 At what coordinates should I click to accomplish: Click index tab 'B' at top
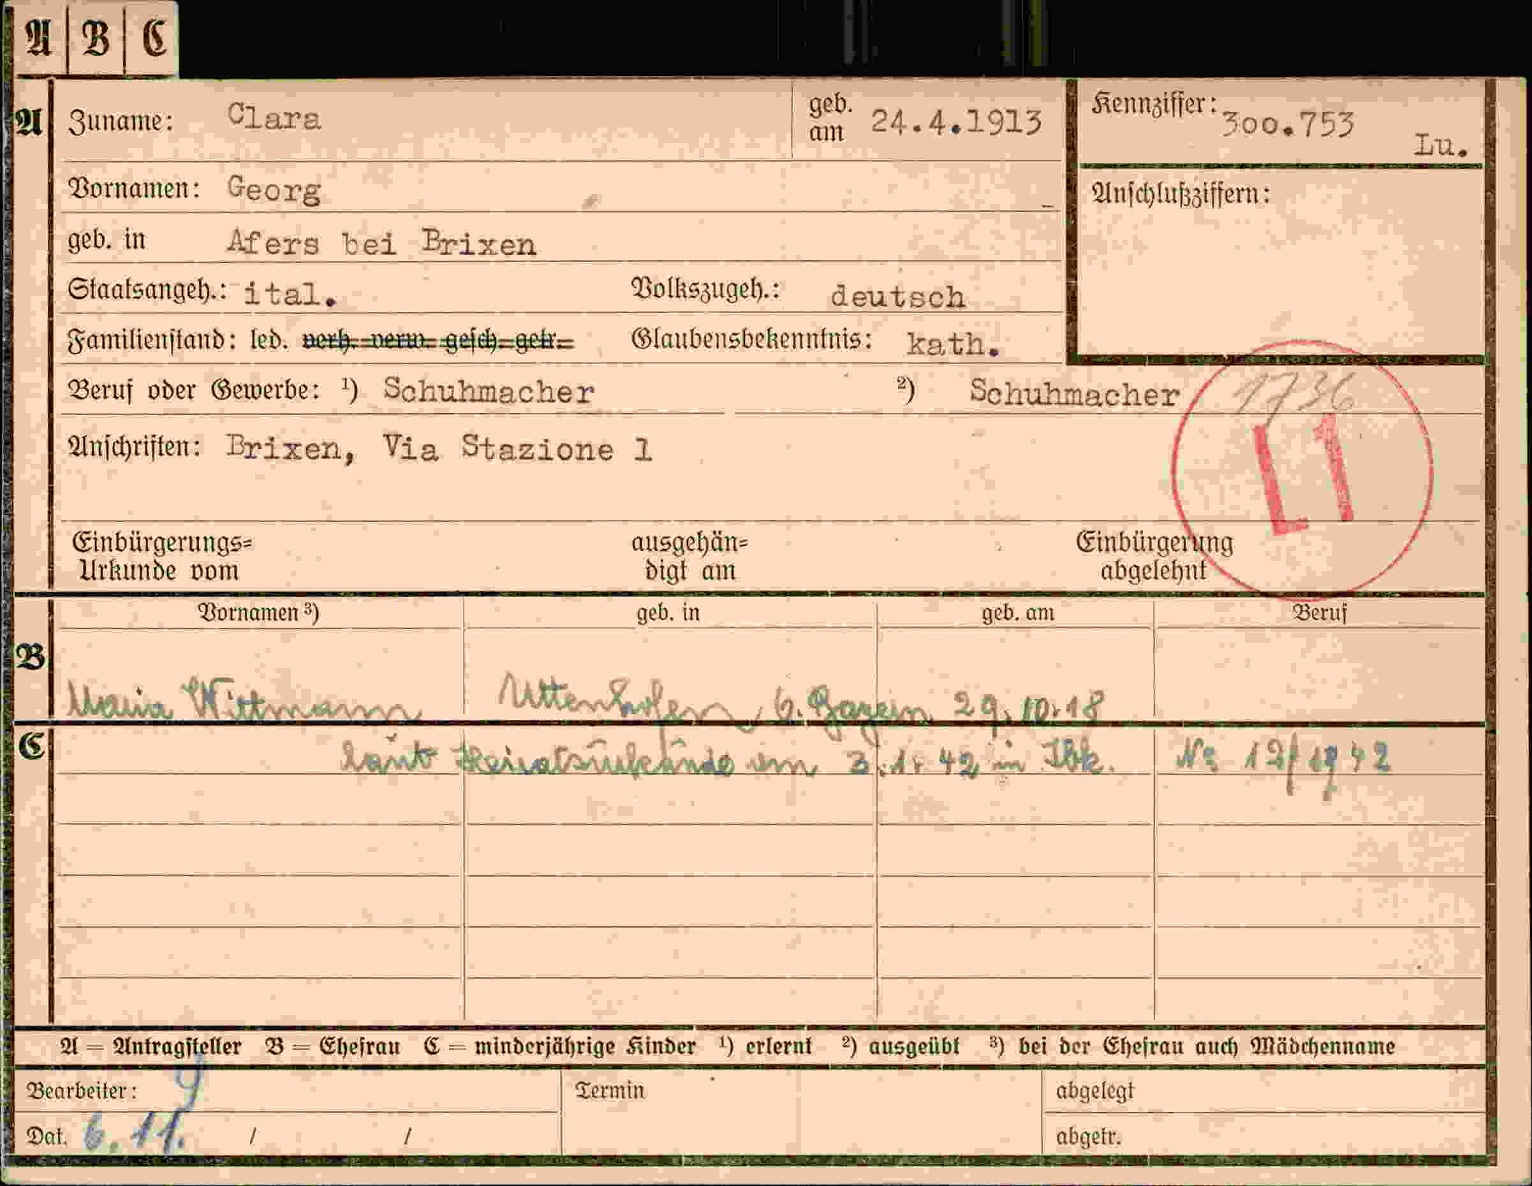(96, 36)
